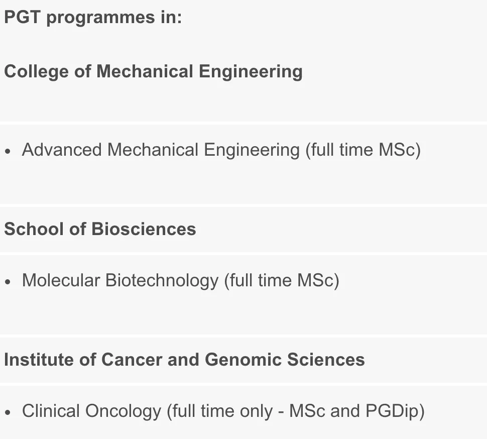487x439 pixels.
Task: Click the bullet before Molecular Biotechnology
Action: point(8,282)
